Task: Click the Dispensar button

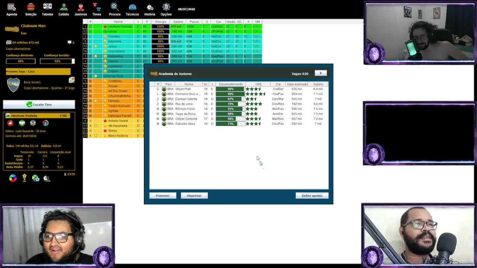Action: point(194,196)
